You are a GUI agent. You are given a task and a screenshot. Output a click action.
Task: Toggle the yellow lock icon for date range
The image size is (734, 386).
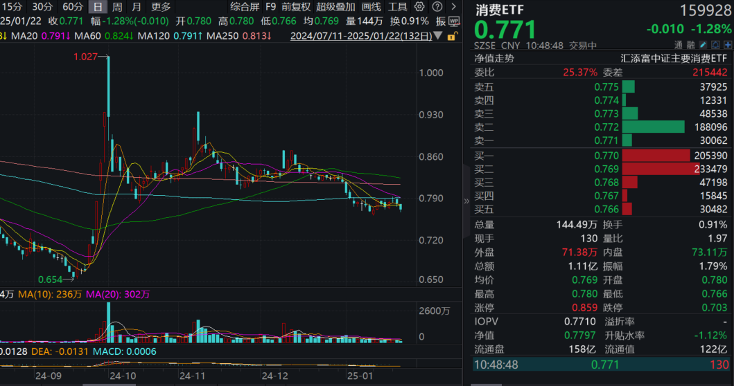click(452, 36)
